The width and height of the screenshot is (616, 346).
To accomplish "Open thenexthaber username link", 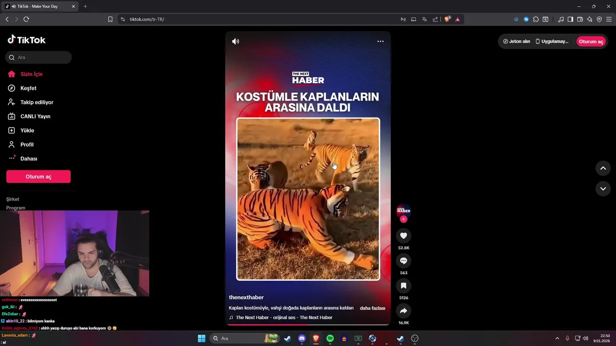I will (246, 297).
